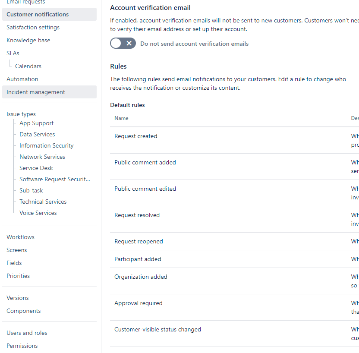This screenshot has width=359, height=353.
Task: Go to Automation settings
Action: coord(22,79)
